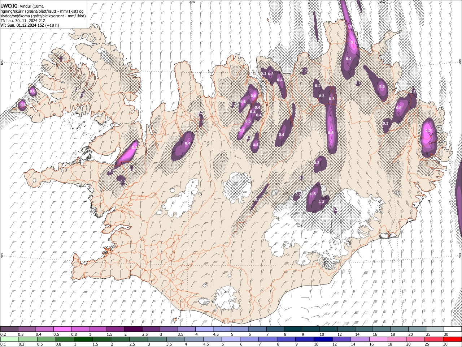Select the deep blue swatch labeled 10
This screenshot has height=347, width=462.
click(322, 339)
